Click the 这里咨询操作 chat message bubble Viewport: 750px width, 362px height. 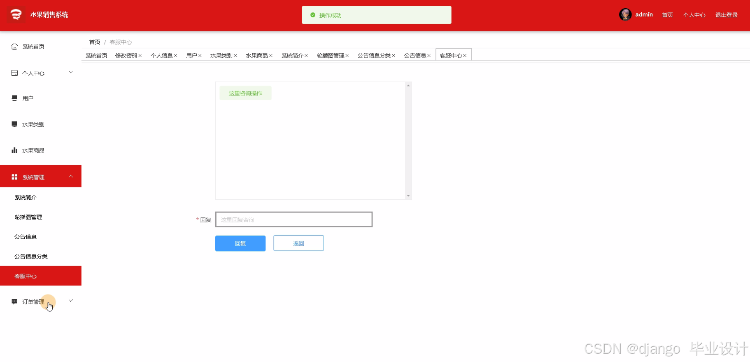(245, 93)
